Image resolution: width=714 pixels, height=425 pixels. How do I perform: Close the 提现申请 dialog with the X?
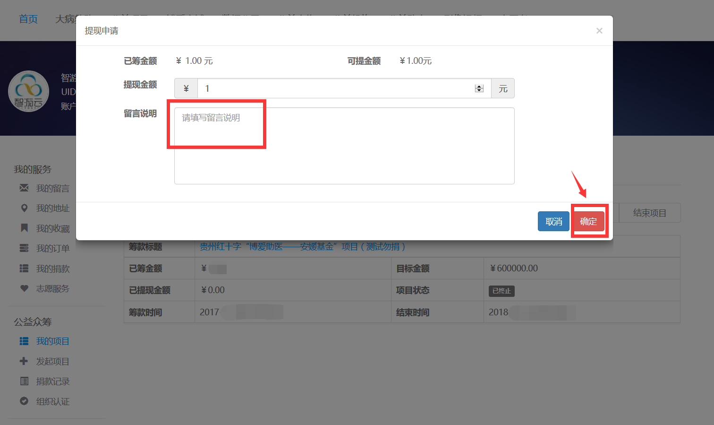pos(599,31)
